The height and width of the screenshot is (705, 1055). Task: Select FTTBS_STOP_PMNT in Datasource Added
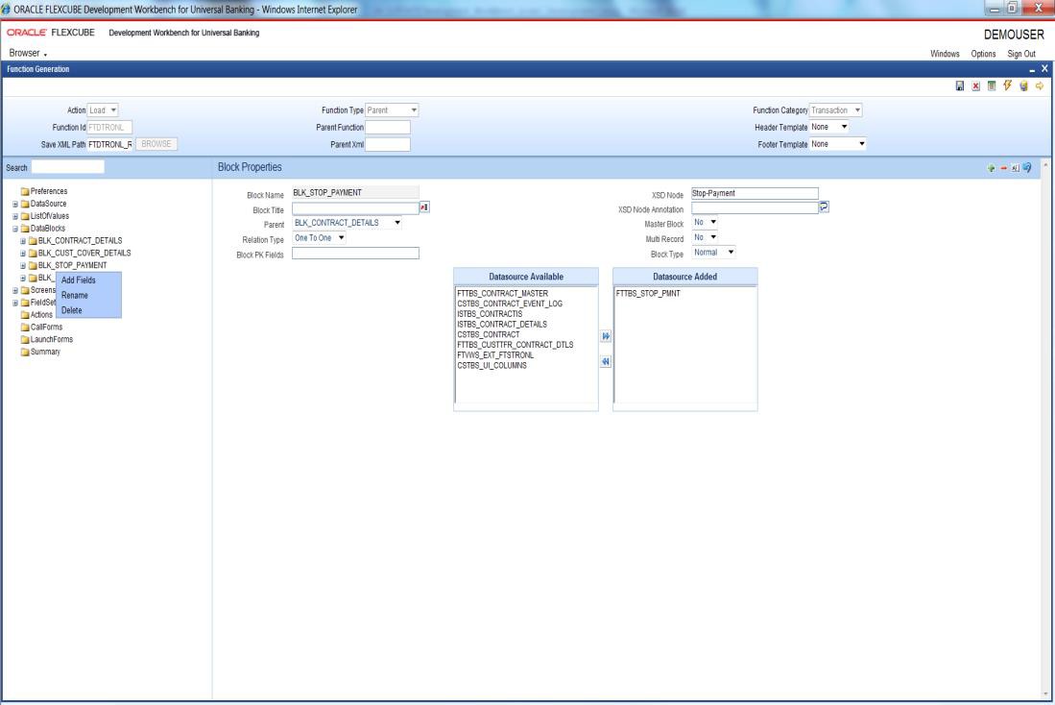pyautogui.click(x=648, y=294)
